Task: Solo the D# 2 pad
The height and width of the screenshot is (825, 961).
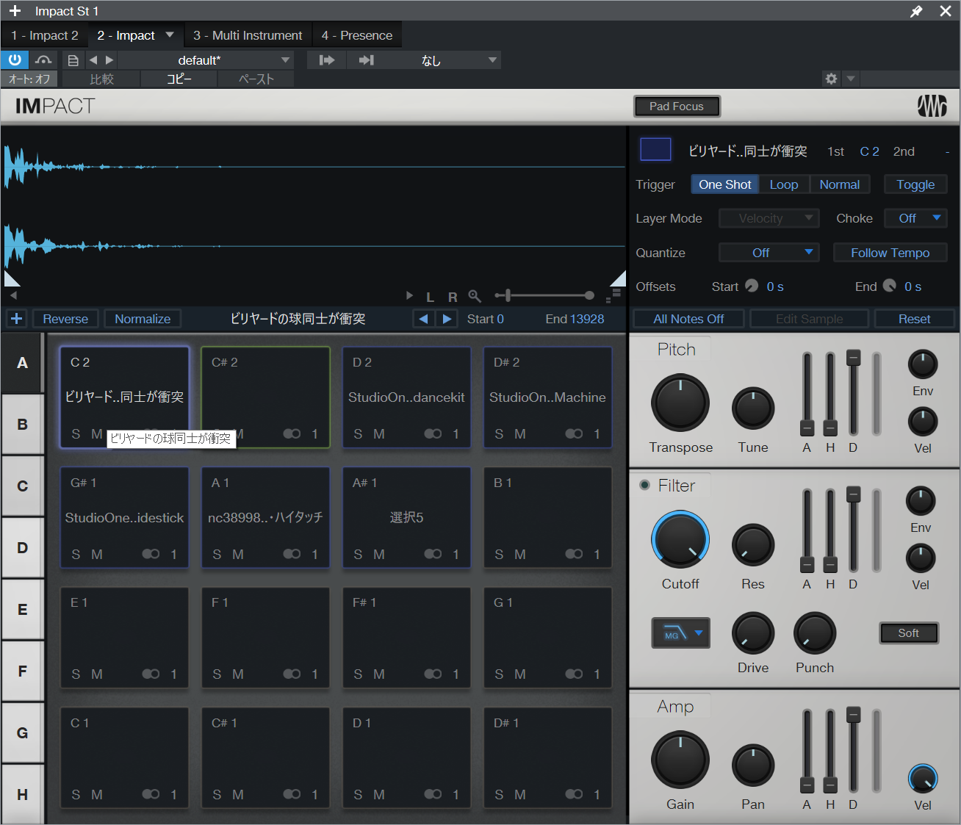Action: click(x=499, y=434)
